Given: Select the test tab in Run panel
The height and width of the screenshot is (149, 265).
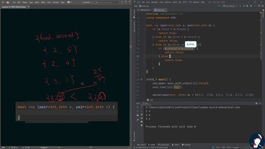Looking at the screenshot, I should point(146,103).
